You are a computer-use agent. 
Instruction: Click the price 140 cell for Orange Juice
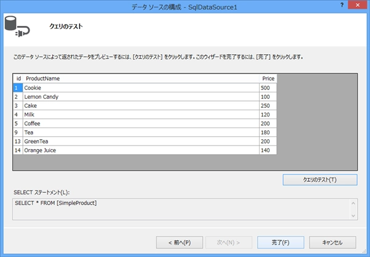click(x=268, y=150)
